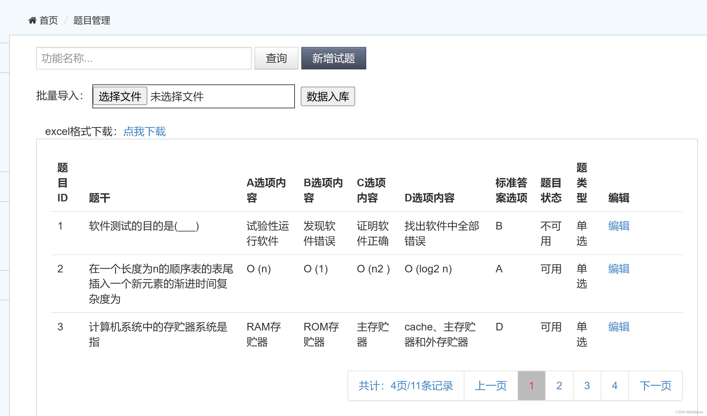Select page 4 in pagination
Viewport: 707px width, 416px height.
[614, 385]
